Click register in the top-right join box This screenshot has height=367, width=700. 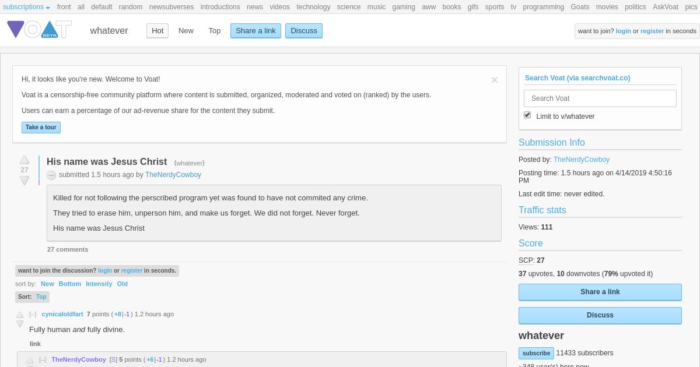652,31
